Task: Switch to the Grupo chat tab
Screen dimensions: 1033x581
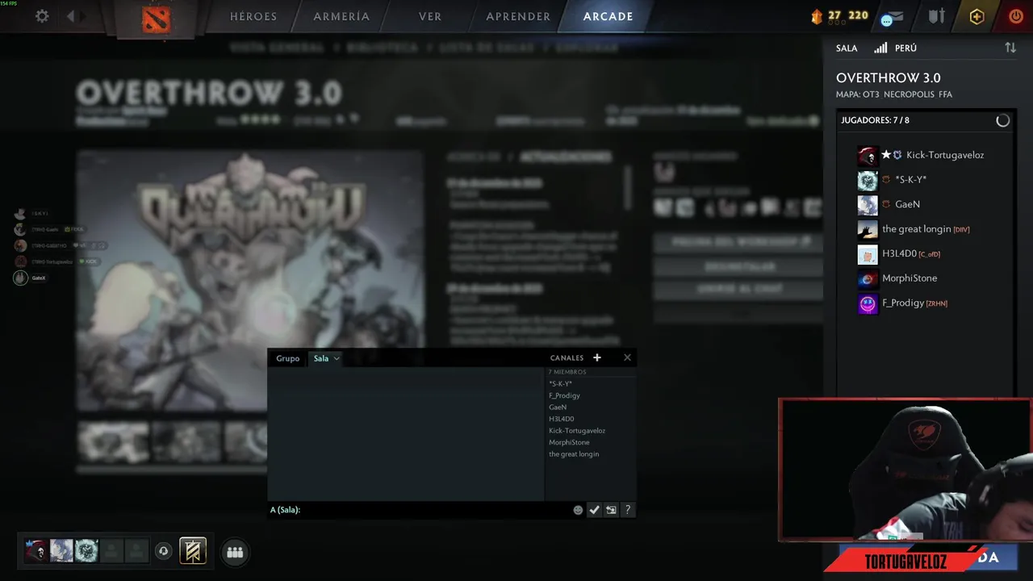Action: (x=287, y=358)
